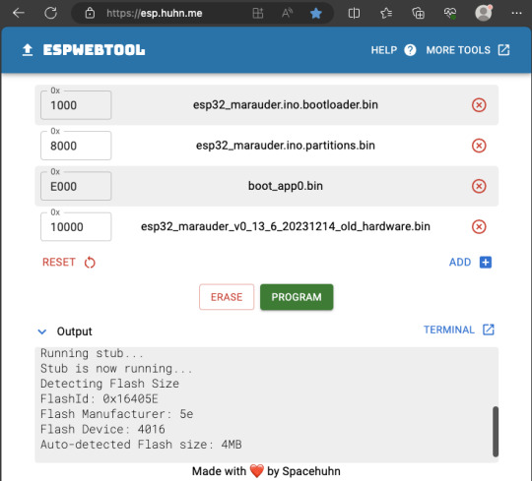Select esp32_marauder.ino.bootloader.bin filename
Image resolution: width=532 pixels, height=481 pixels.
286,105
